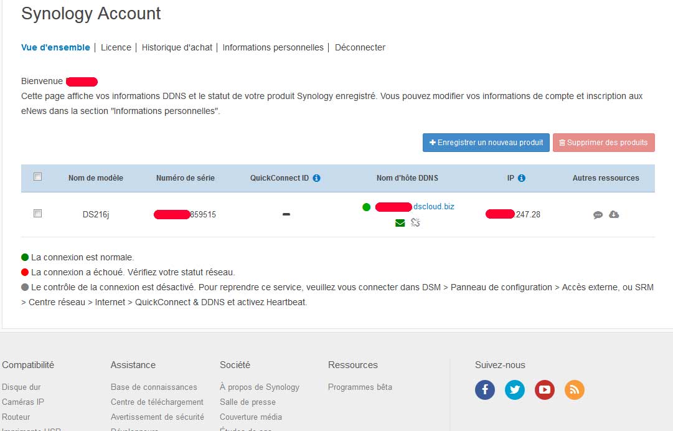673x431 pixels.
Task: Click the Autres ressources column header
Action: pos(606,178)
